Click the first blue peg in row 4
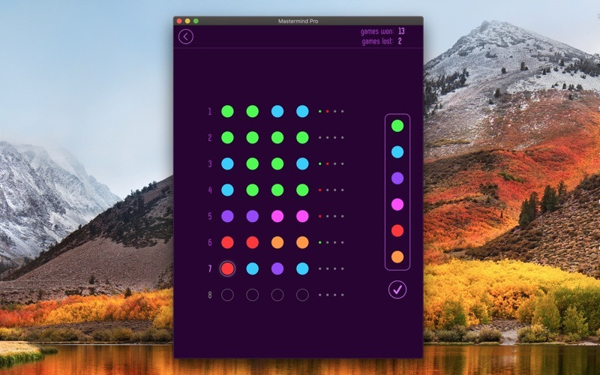600x375 pixels. click(227, 190)
